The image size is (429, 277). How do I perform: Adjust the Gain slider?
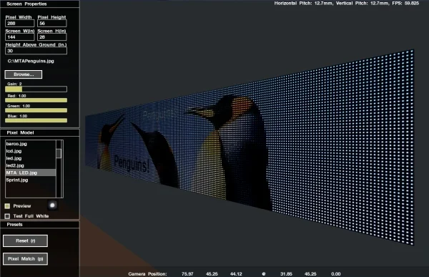point(36,89)
